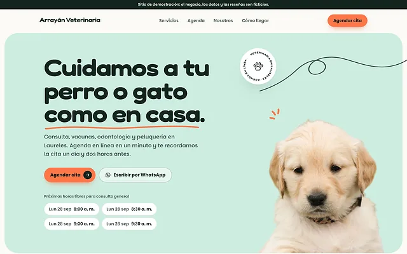Pick the Lun 28 sep 9:30 a. m. slot
This screenshot has height=254, width=407.
coord(129,224)
